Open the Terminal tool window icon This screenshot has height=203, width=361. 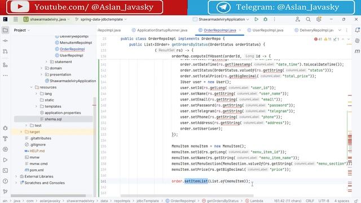5,170
